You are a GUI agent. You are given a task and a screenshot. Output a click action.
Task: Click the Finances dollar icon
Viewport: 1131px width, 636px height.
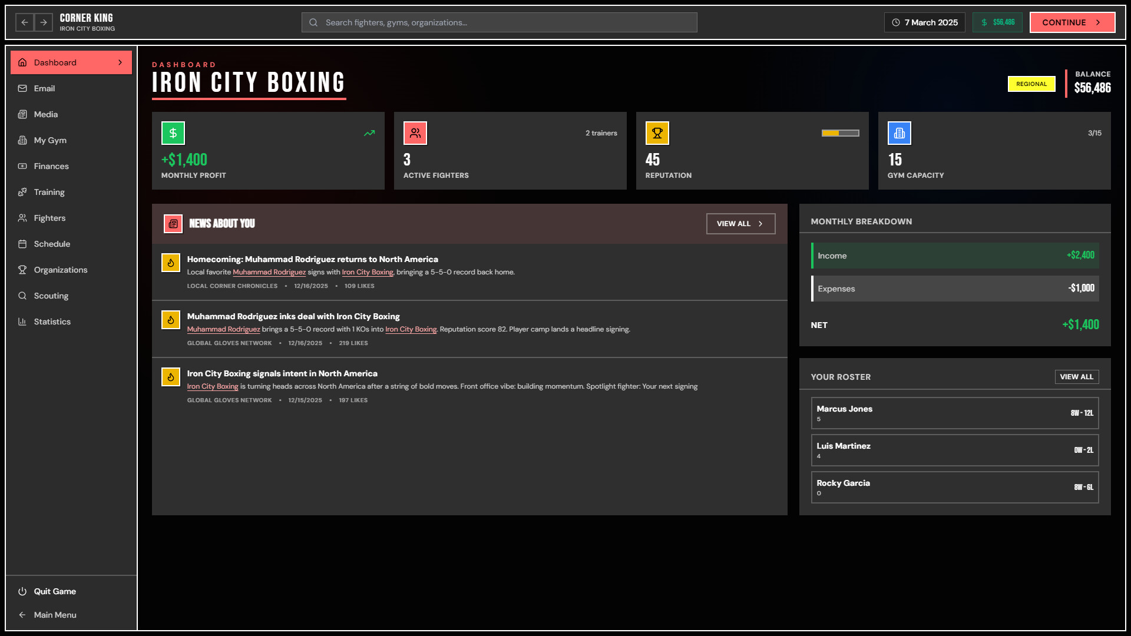click(22, 166)
